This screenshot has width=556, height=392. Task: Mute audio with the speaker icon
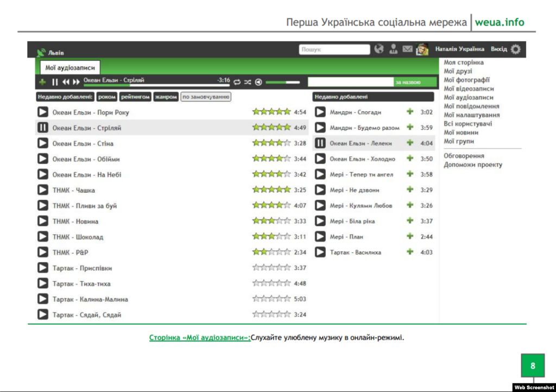point(258,82)
